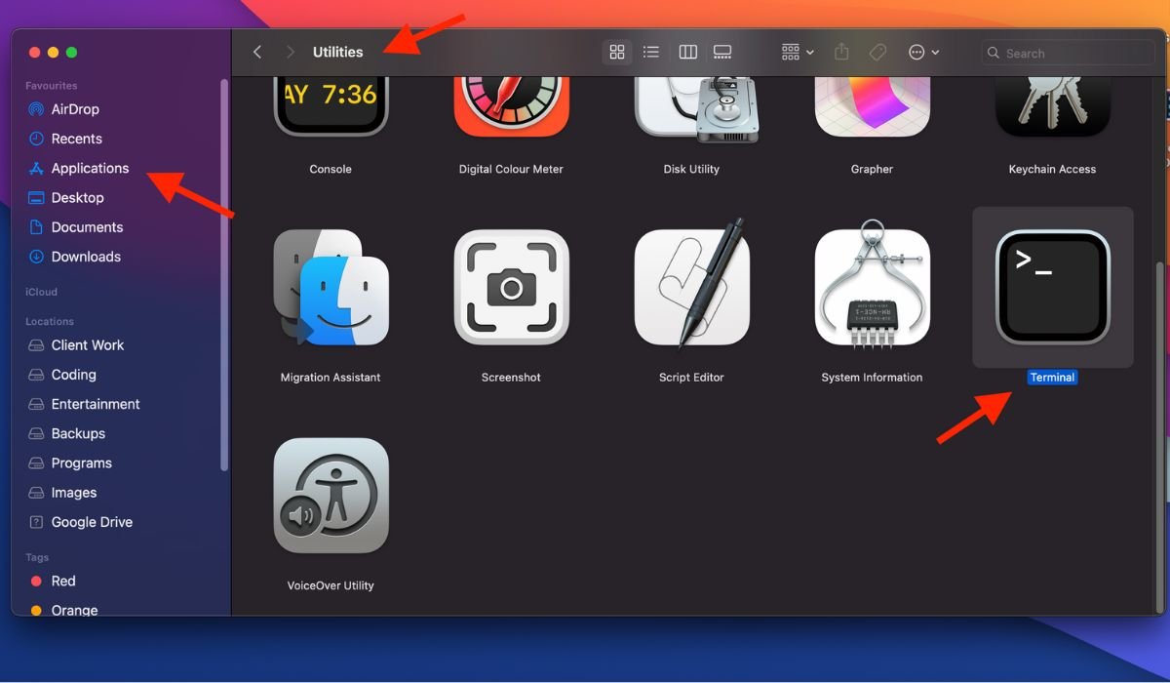This screenshot has width=1170, height=683.
Task: Select the Script Editor icon
Action: (x=691, y=283)
